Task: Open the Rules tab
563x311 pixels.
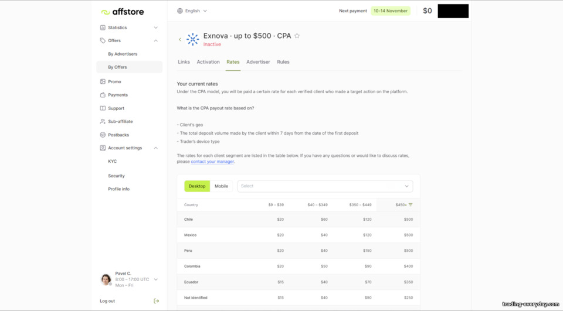Action: [x=283, y=62]
